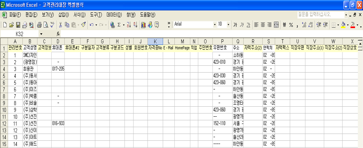
Task: Click the AutoSum sigma icon
Action: click(x=119, y=24)
